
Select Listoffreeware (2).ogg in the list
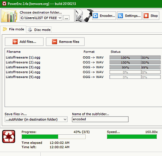tap(23, 62)
